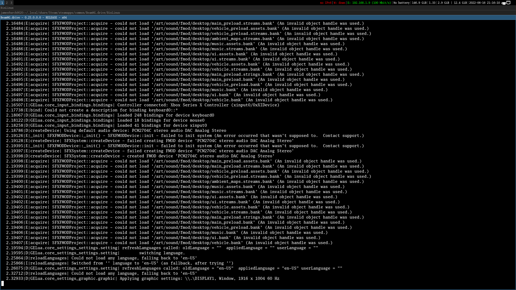Image resolution: width=516 pixels, height=290 pixels.
Task: Switch to workspace 3
Action: pos(11,3)
